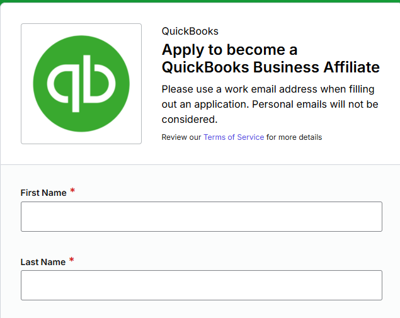Focus the Last Name input field
The image size is (400, 318).
pos(202,285)
